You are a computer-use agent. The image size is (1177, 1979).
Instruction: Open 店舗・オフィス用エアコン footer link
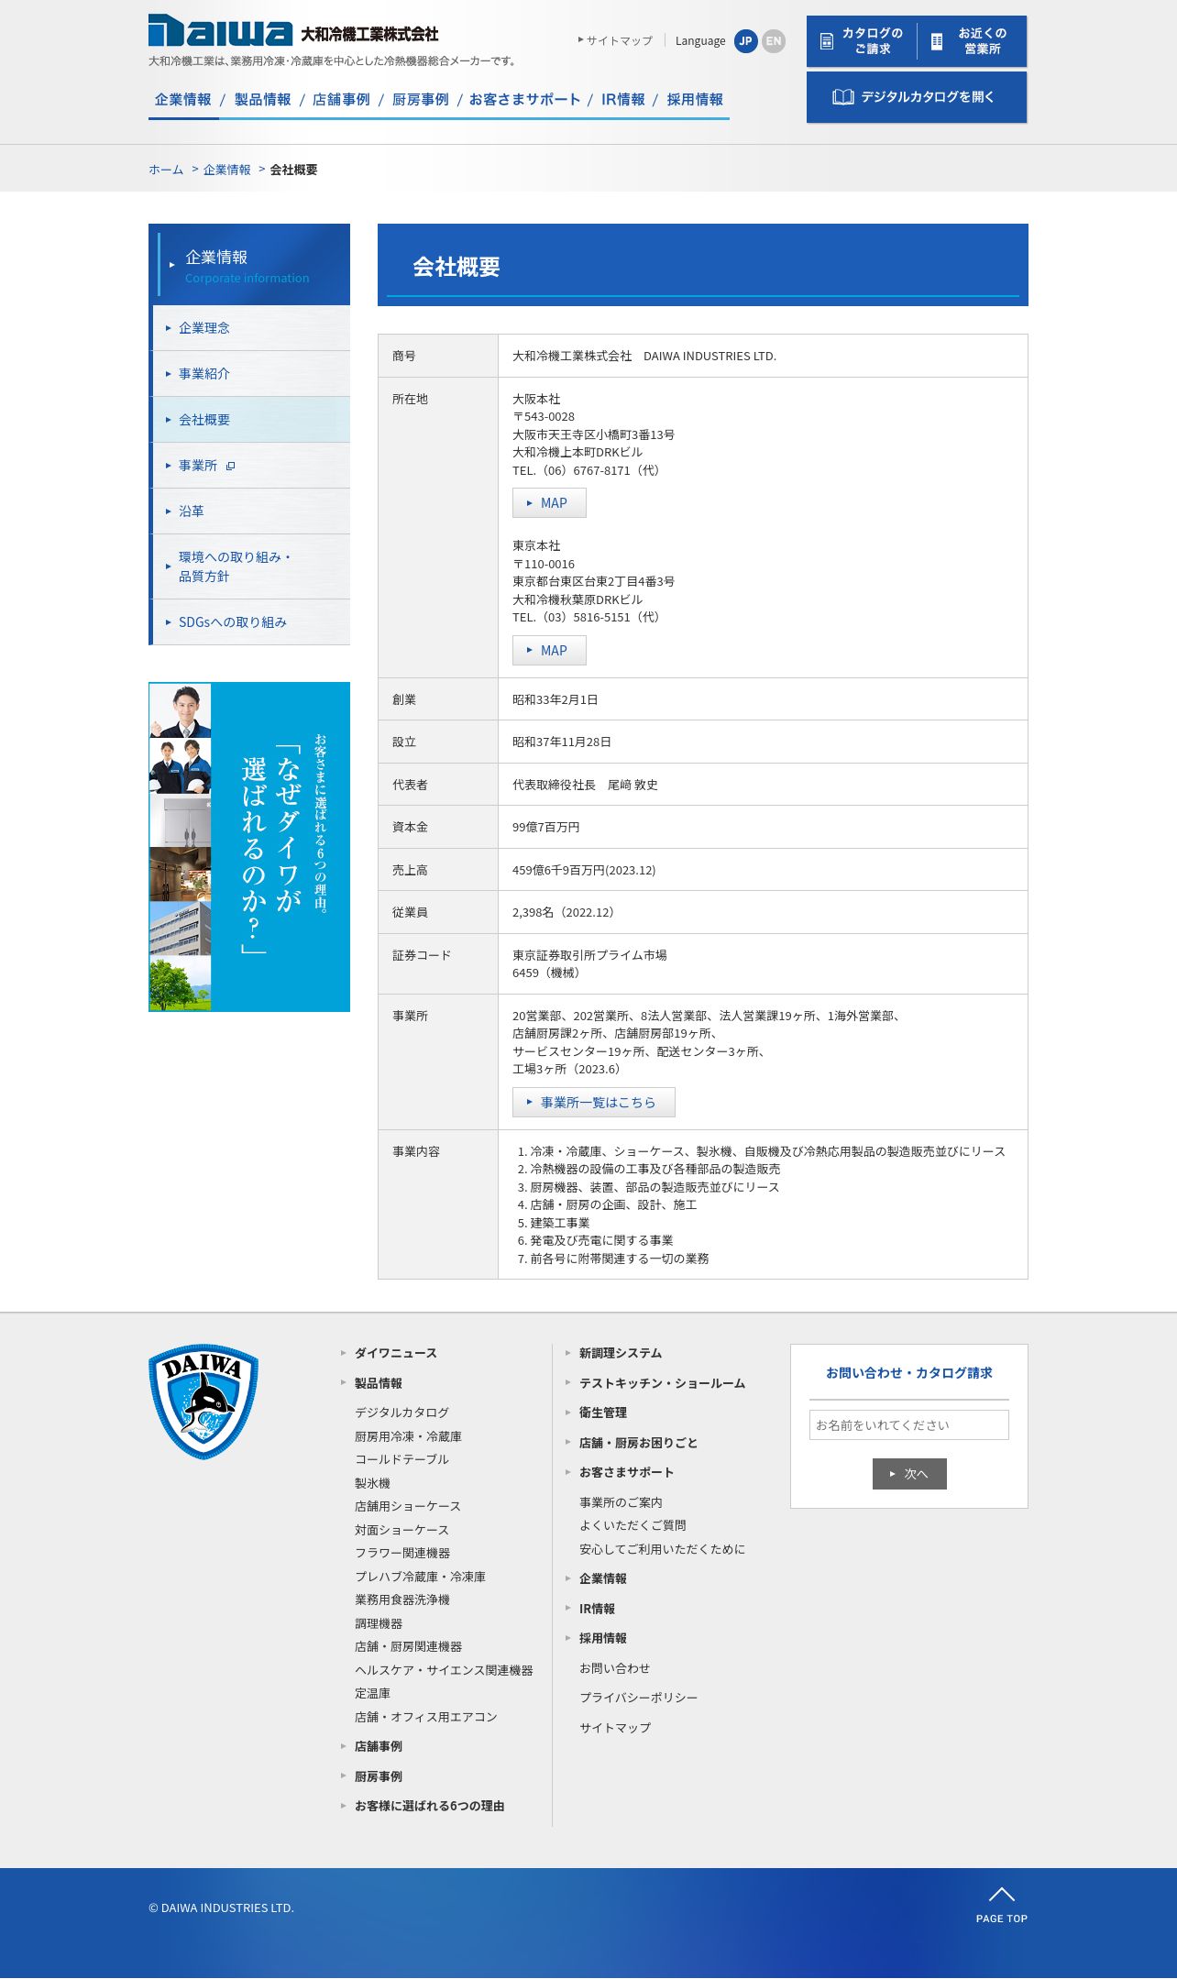426,1717
